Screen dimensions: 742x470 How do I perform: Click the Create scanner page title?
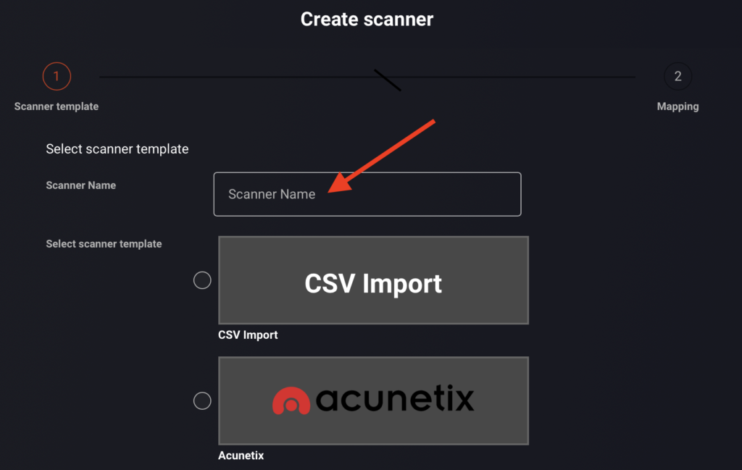(367, 20)
